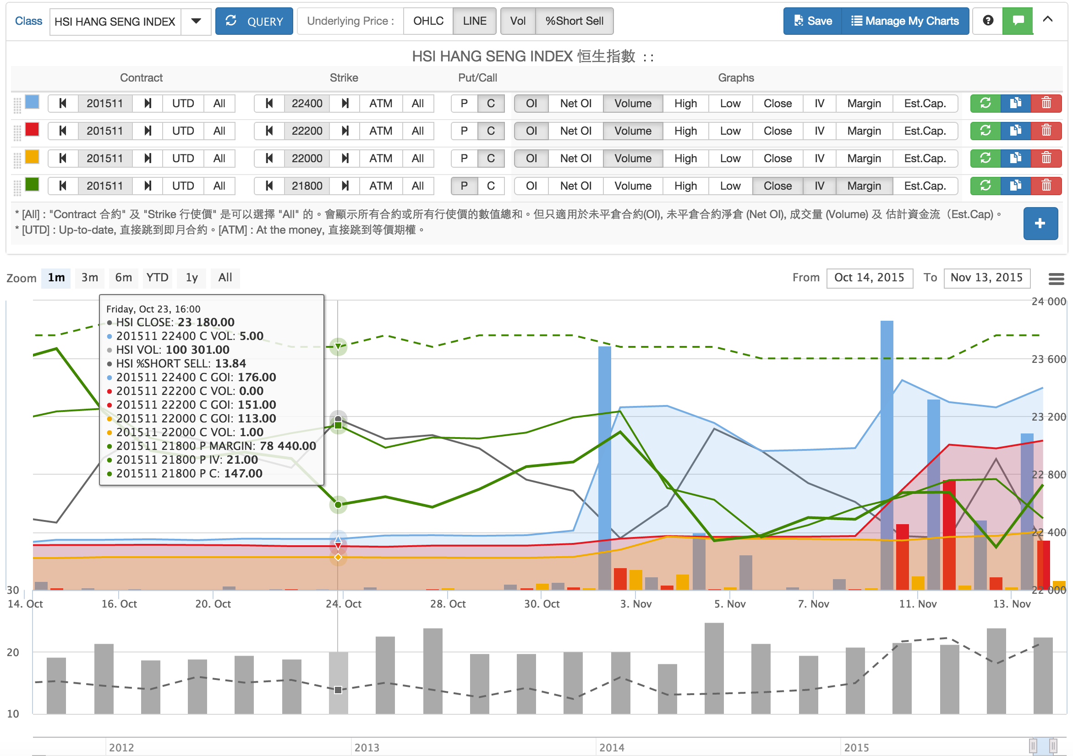Open the chart hamburger export menu
This screenshot has width=1073, height=756.
pyautogui.click(x=1056, y=279)
